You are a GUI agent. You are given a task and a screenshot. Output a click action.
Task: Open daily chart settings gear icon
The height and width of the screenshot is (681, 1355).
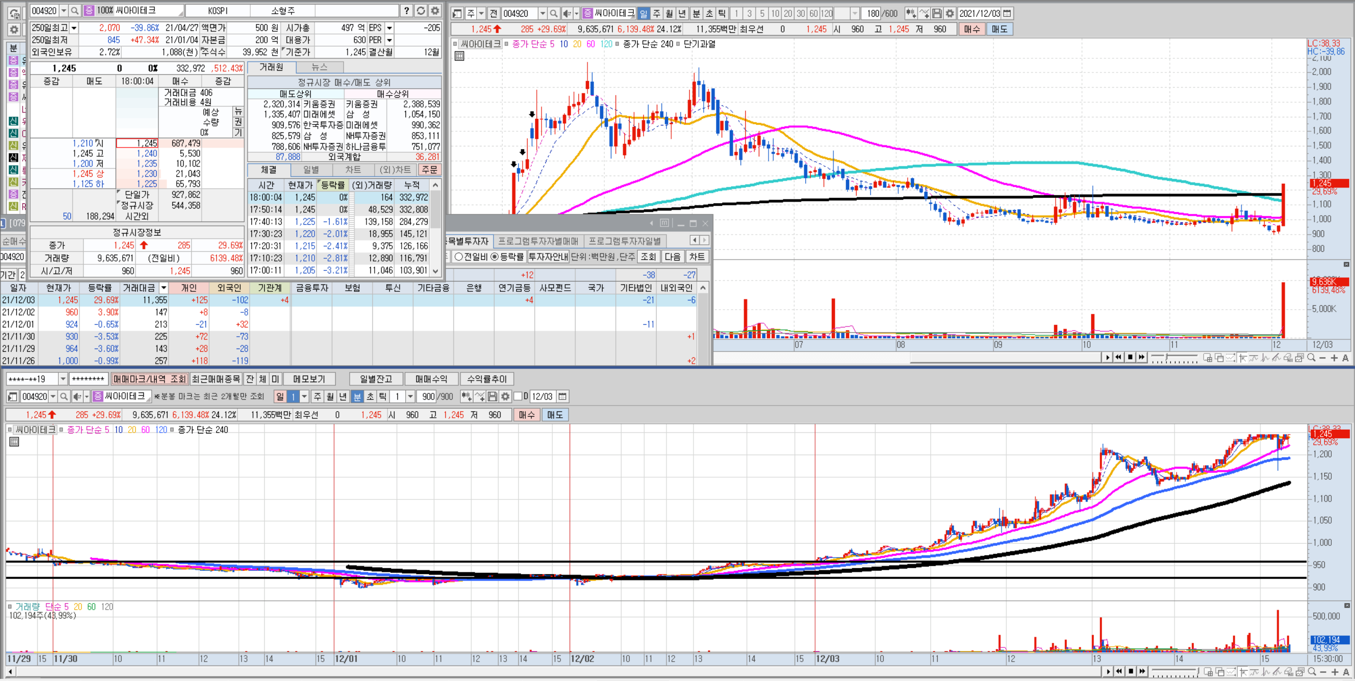click(x=950, y=14)
